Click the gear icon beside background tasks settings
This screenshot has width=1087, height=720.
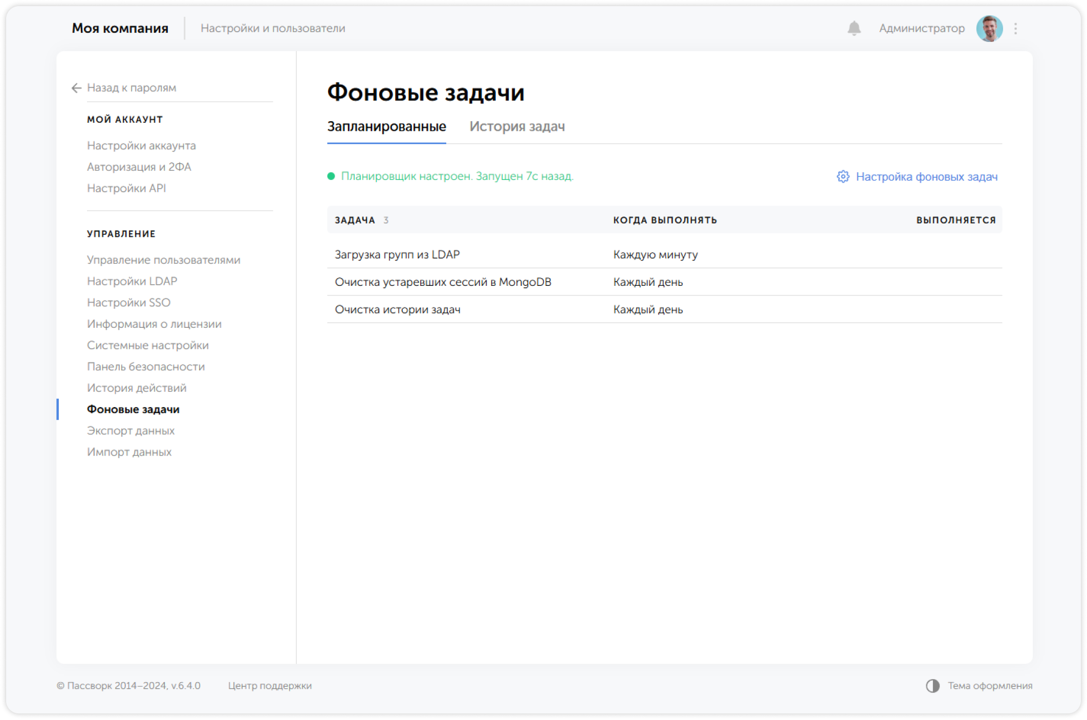[843, 177]
